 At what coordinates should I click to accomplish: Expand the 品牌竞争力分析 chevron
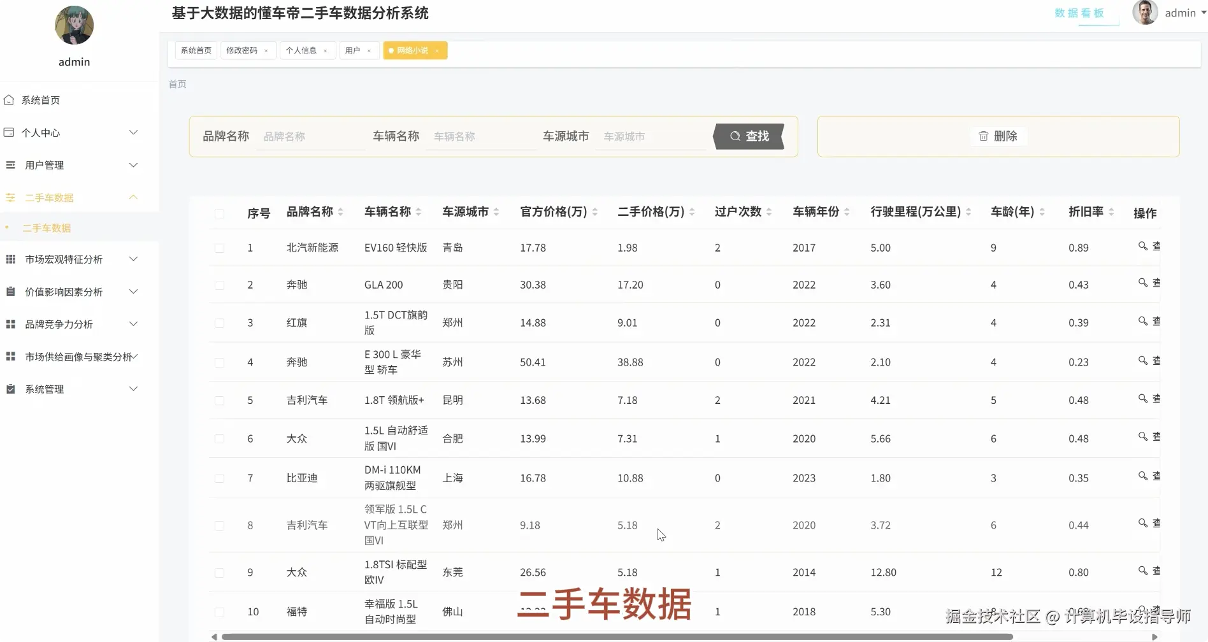[x=134, y=324]
